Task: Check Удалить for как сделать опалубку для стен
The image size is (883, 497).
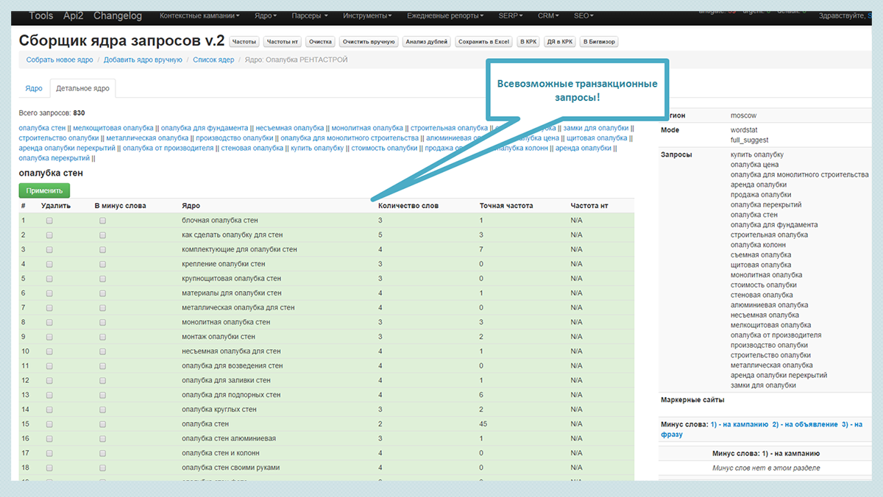Action: (x=49, y=235)
